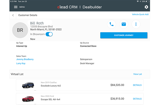160x105 pixels.
Task: Open Larry Kay desk manager link
Action: (21, 63)
